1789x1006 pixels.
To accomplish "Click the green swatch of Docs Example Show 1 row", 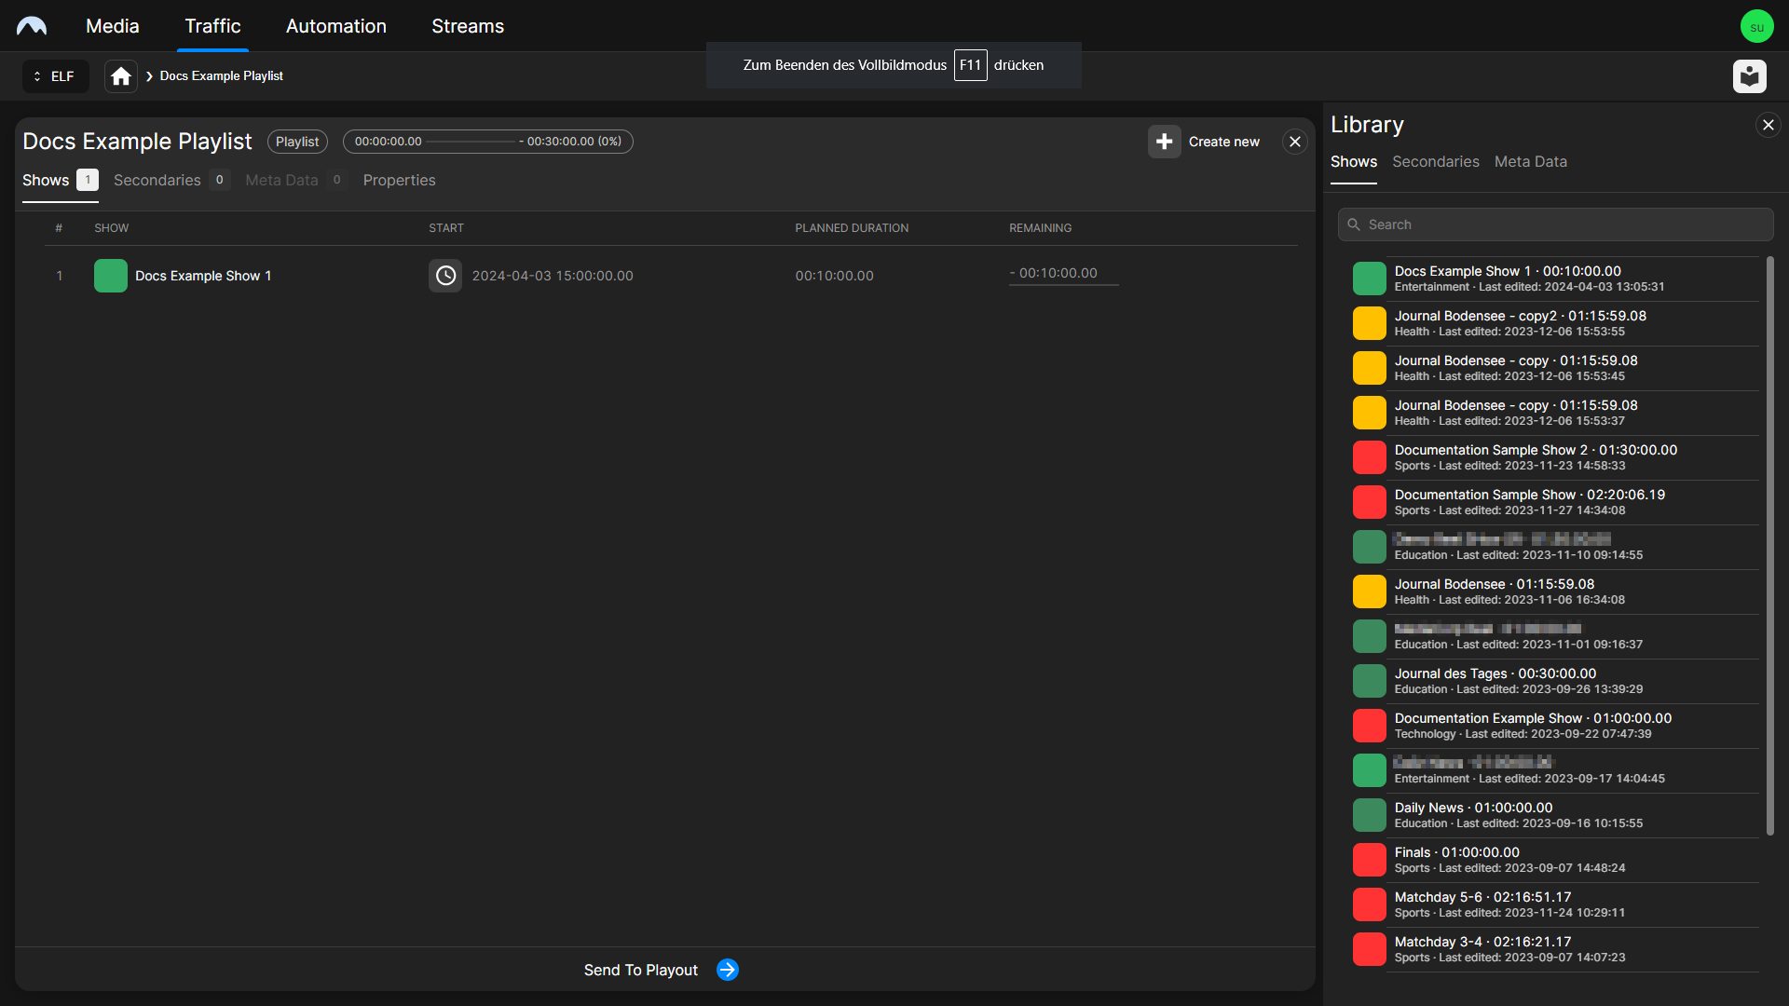I will (x=111, y=276).
